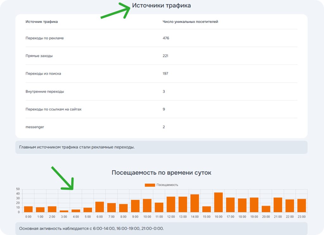Click the 16:00 bar in the chart
Image resolution: width=324 pixels, height=235 pixels.
click(x=218, y=202)
